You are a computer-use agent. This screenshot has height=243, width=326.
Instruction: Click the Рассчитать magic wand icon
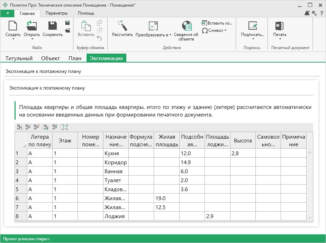point(123,26)
